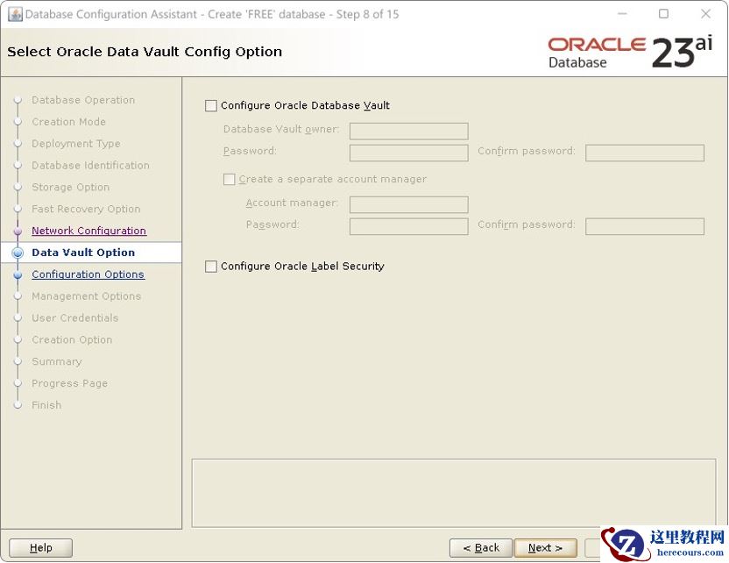The height and width of the screenshot is (563, 729).
Task: Go back with the Back button
Action: point(481,547)
